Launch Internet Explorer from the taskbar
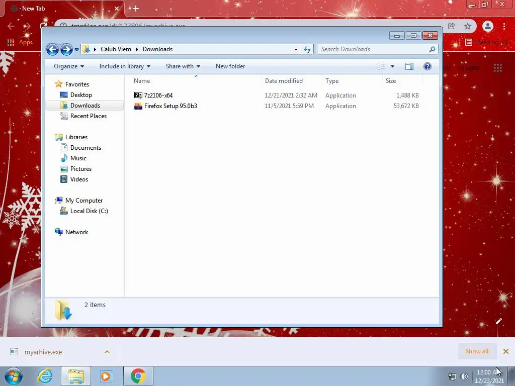Viewport: 515px width, 386px height. click(x=45, y=376)
